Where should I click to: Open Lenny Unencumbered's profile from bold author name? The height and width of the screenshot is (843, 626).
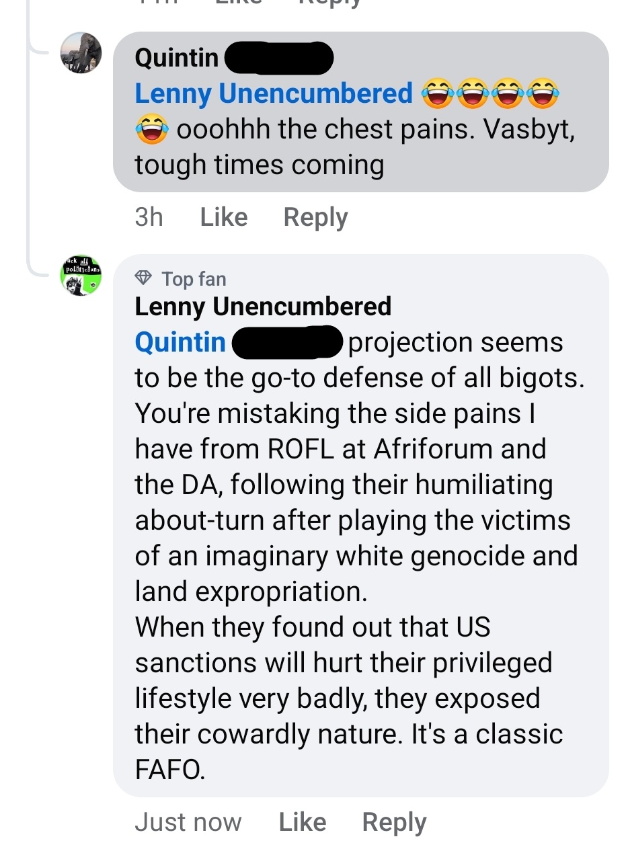(263, 307)
